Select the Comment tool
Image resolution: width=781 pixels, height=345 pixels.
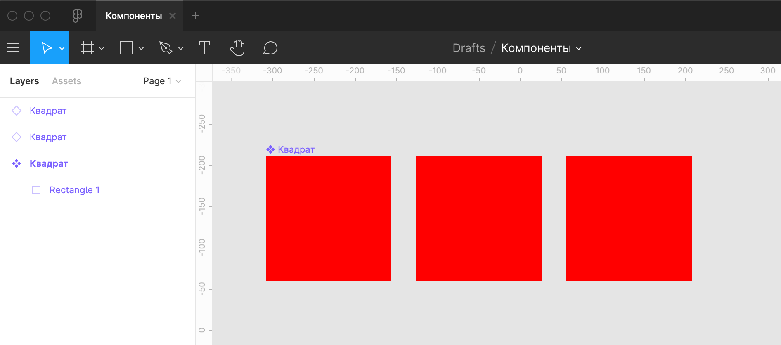(270, 48)
